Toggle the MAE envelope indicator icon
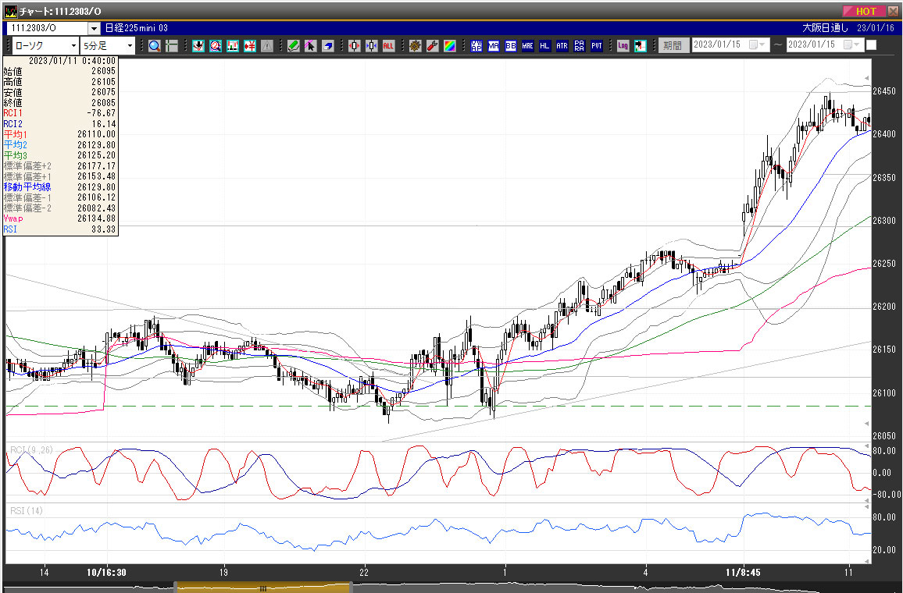The height and width of the screenshot is (593, 903). [527, 46]
